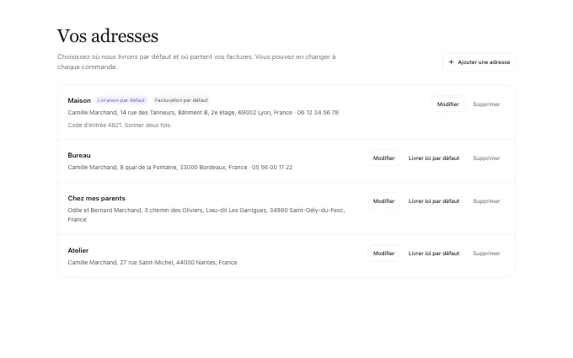
Task: Click the Vos adresses page heading
Action: pos(108,36)
